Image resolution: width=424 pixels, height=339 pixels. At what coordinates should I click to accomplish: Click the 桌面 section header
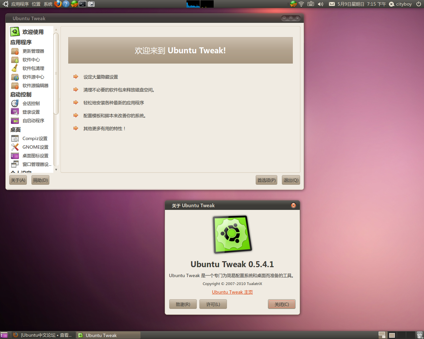pos(16,129)
